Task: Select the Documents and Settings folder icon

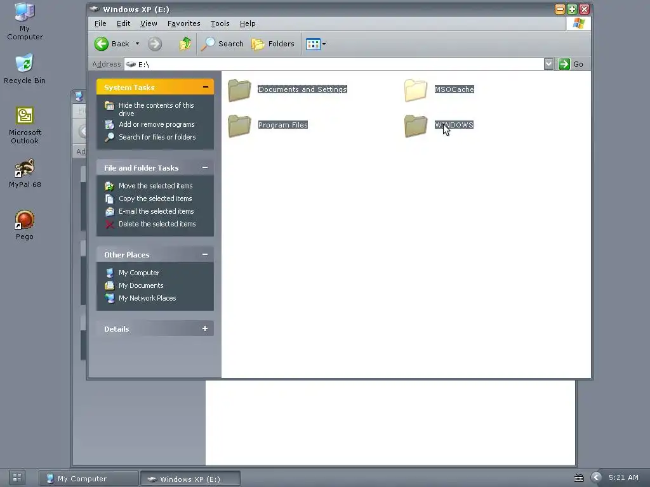Action: point(239,90)
